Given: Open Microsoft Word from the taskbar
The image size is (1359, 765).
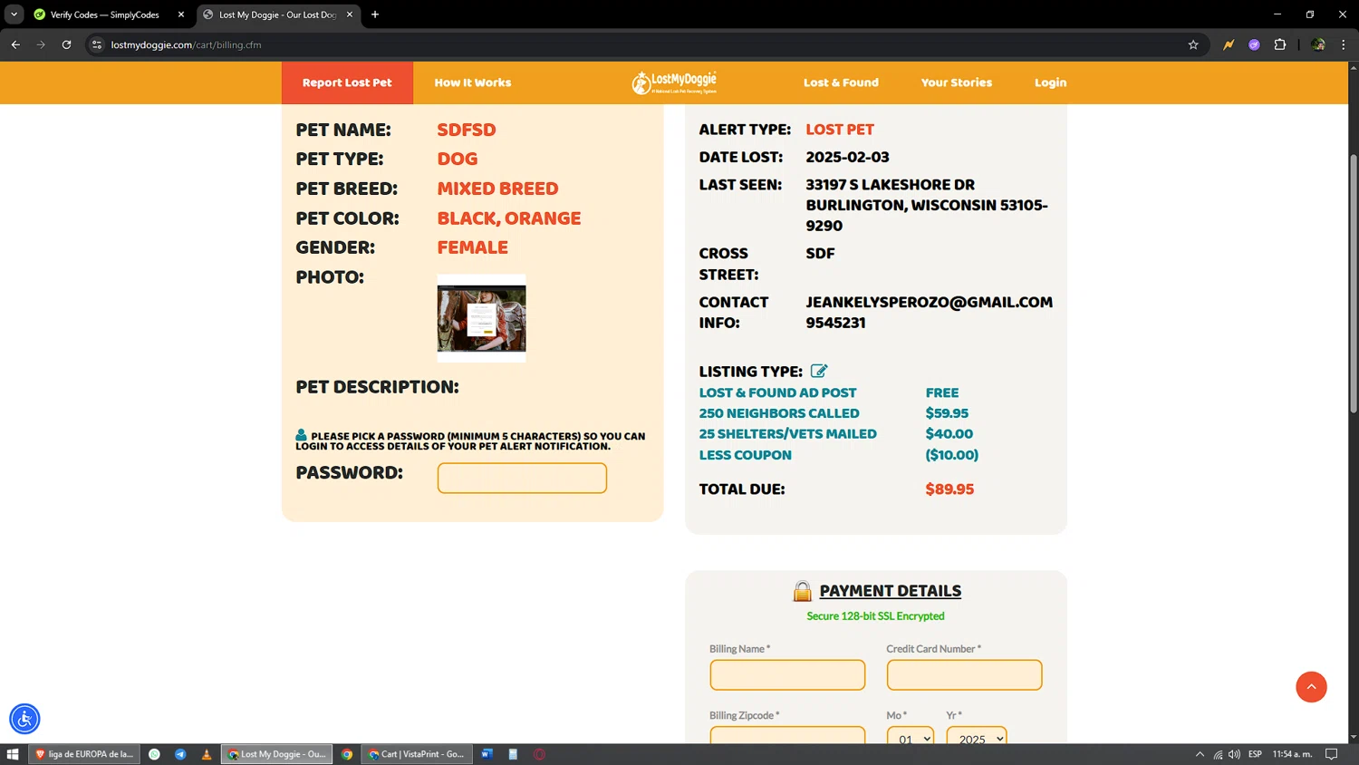Looking at the screenshot, I should pos(487,754).
